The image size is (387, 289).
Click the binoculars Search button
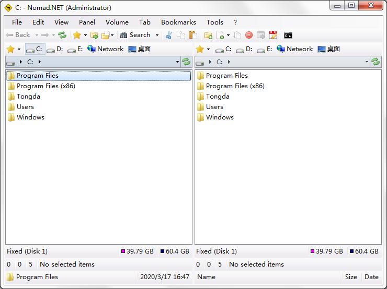pyautogui.click(x=135, y=35)
